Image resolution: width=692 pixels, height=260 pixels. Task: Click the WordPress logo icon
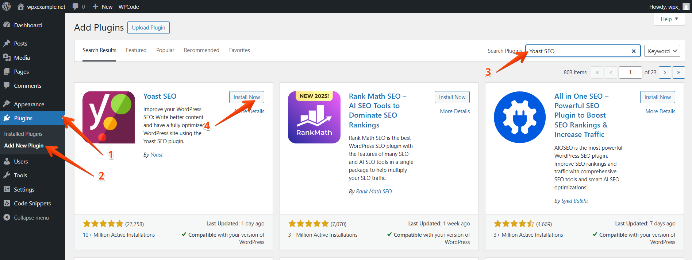[x=7, y=7]
